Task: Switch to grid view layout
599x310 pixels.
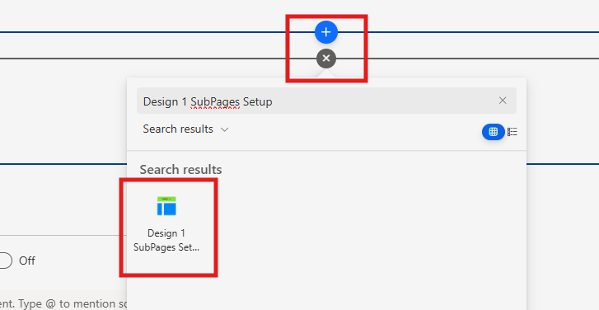Action: tap(494, 132)
